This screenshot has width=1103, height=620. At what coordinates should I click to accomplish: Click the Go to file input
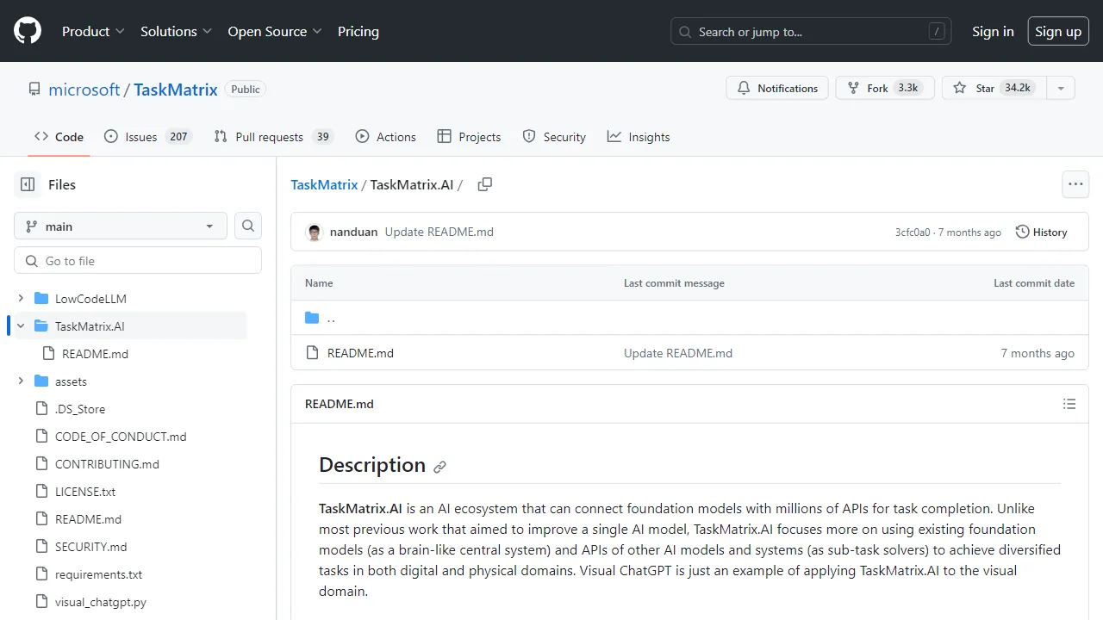tap(138, 260)
